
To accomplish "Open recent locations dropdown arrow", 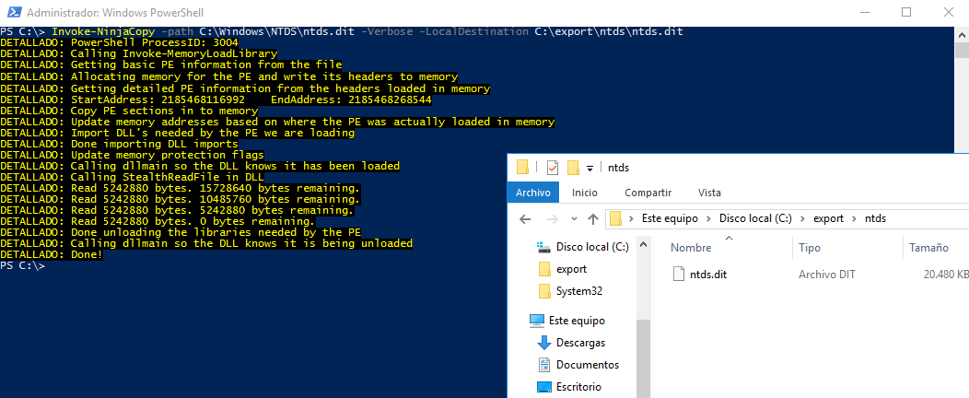I will click(574, 219).
